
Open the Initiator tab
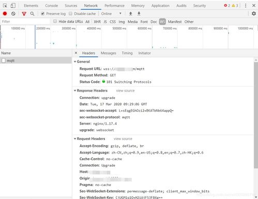pyautogui.click(x=144, y=53)
